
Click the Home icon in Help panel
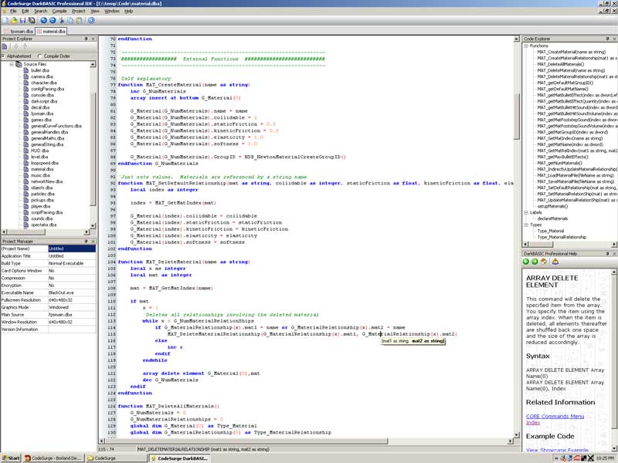point(544,262)
